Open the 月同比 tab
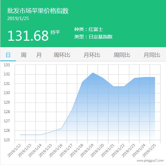The width and height of the screenshot is (166, 165). [x=152, y=55]
